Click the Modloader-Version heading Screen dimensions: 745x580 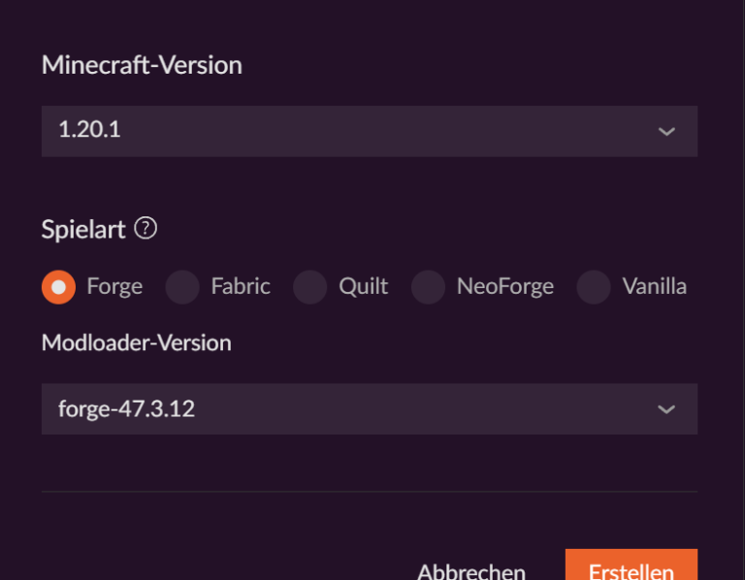coord(137,342)
